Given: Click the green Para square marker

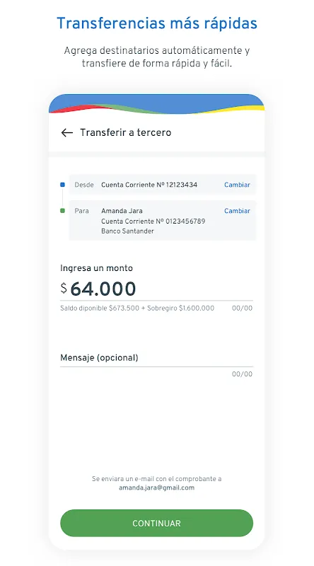Looking at the screenshot, I should click(x=62, y=211).
